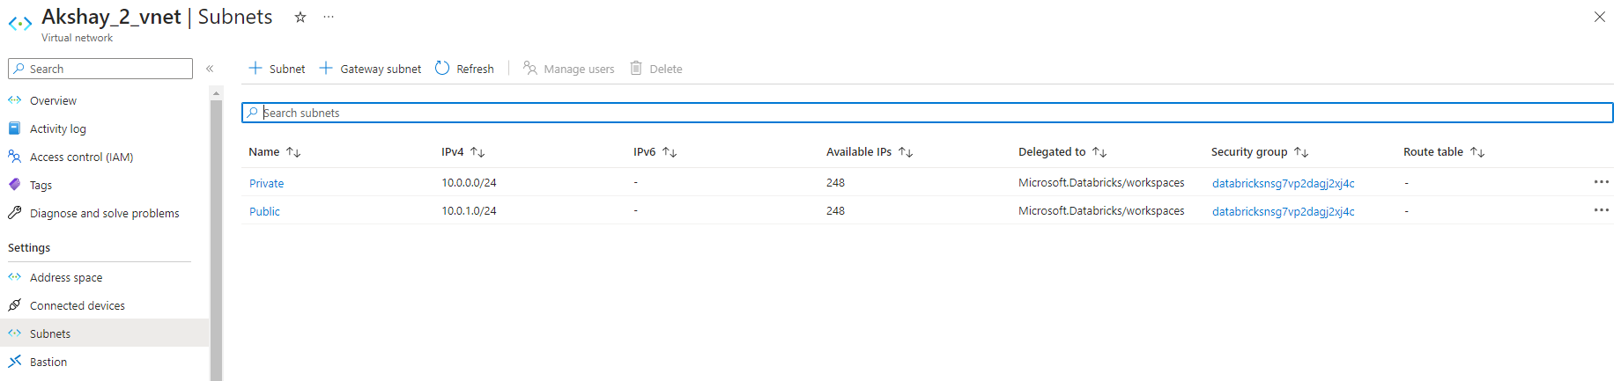Open more options for the Private subnet

coord(1601,182)
